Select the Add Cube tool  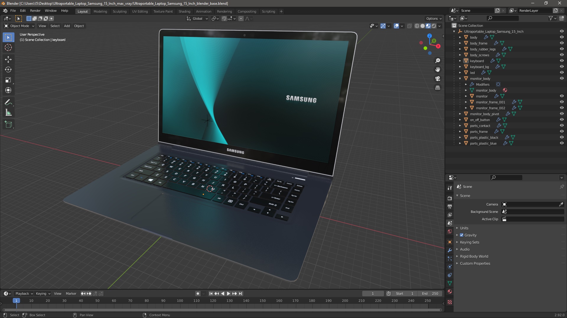(8, 125)
